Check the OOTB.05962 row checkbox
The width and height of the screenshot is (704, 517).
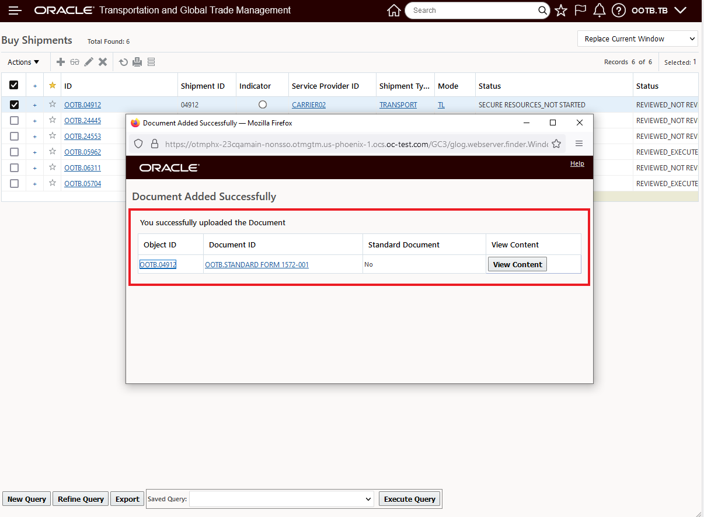click(x=14, y=152)
